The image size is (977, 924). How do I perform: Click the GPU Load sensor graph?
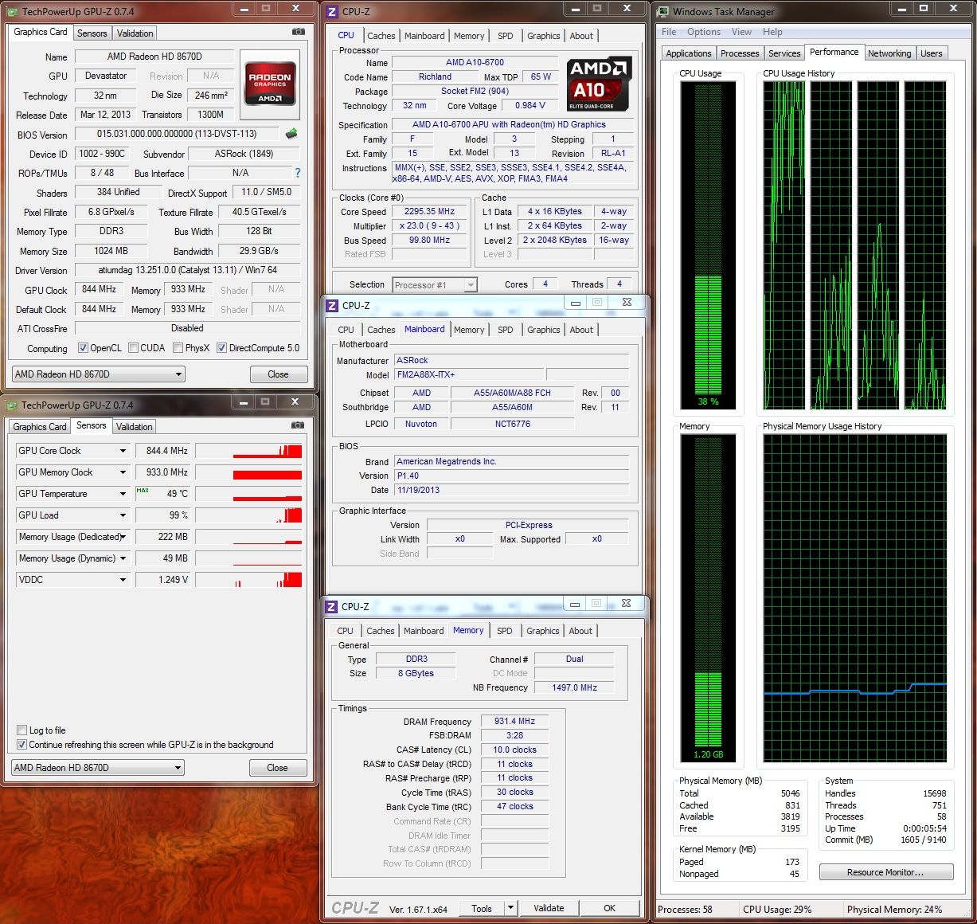248,515
